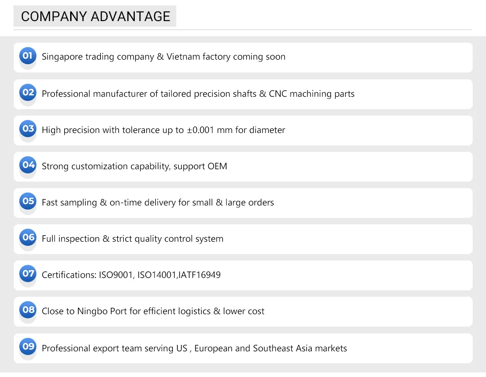Click the ±0.001 mm tolerance text
This screenshot has height=377, width=486.
(163, 130)
